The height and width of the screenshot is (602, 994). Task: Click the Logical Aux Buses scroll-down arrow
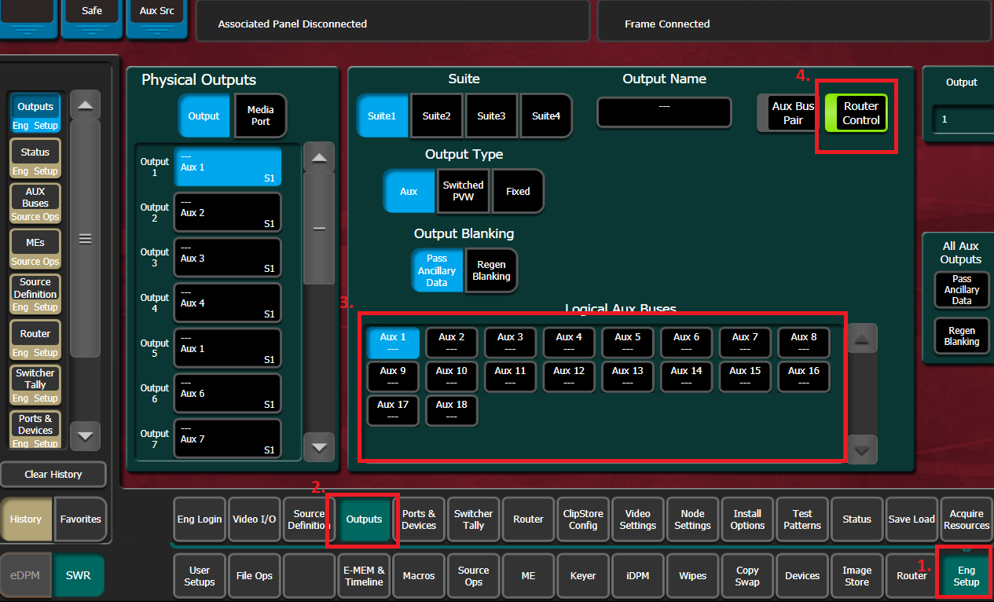[862, 450]
